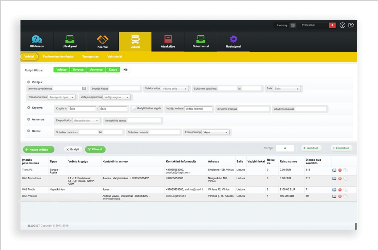Open Nustatymai gear settings icon
This screenshot has height=250, width=378.
[233, 39]
